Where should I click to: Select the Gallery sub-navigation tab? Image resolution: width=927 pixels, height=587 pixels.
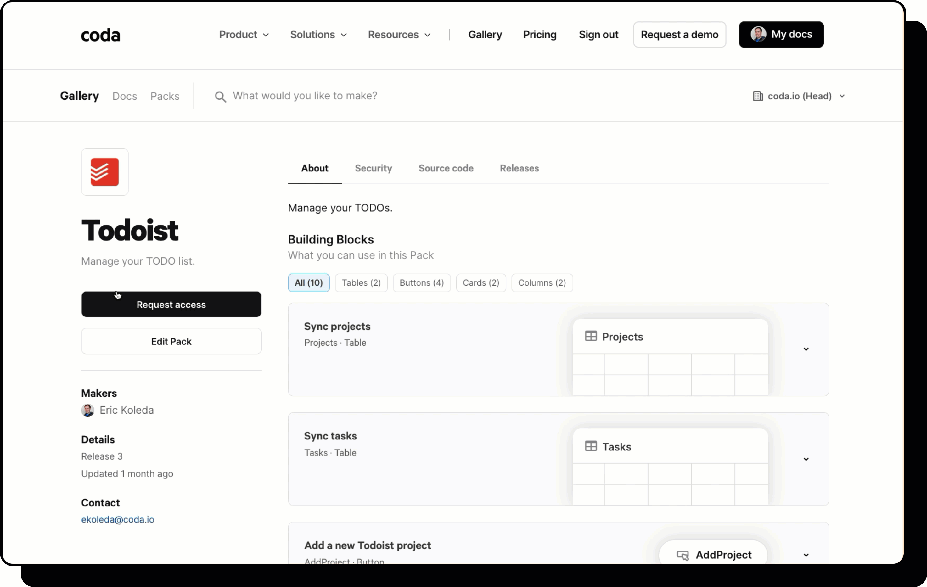point(79,96)
